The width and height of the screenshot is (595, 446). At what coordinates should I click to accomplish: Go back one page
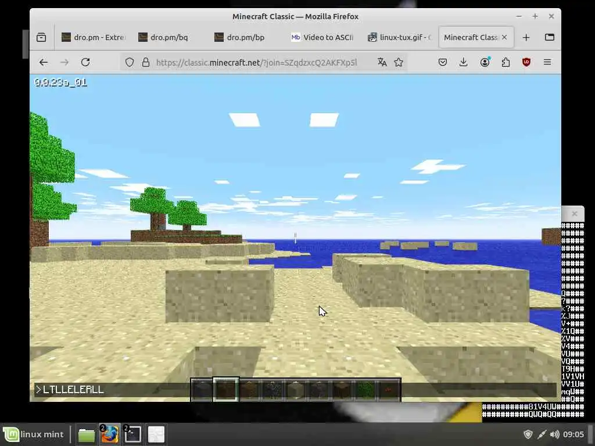[43, 62]
